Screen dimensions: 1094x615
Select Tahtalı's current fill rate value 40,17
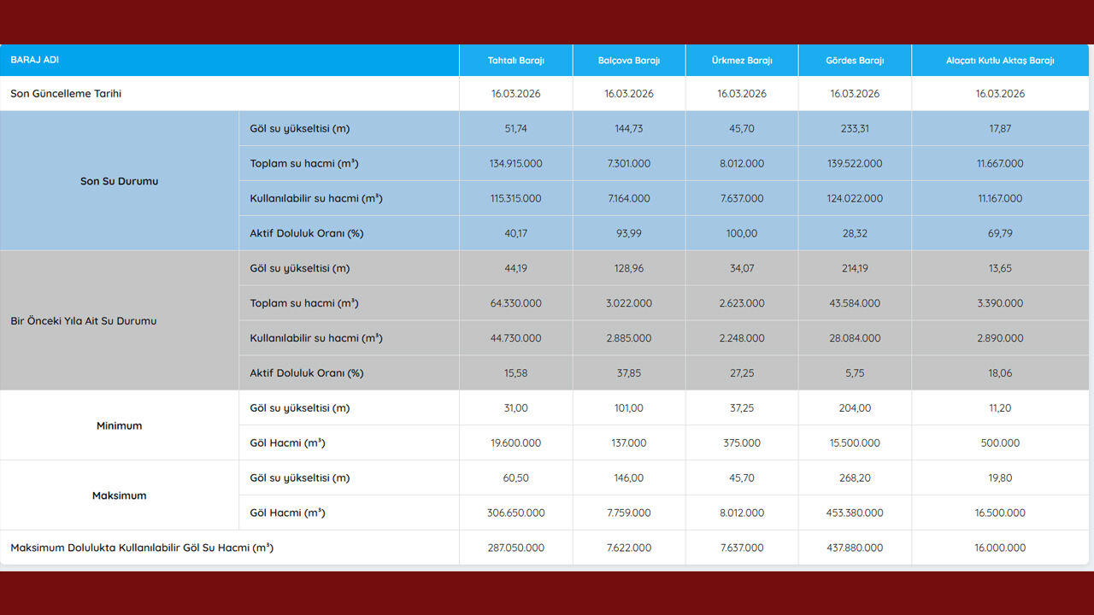click(x=515, y=233)
